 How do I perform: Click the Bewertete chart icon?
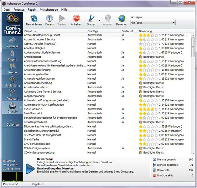point(154,170)
